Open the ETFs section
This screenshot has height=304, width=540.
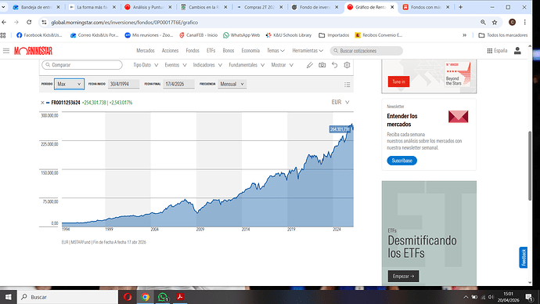click(211, 51)
